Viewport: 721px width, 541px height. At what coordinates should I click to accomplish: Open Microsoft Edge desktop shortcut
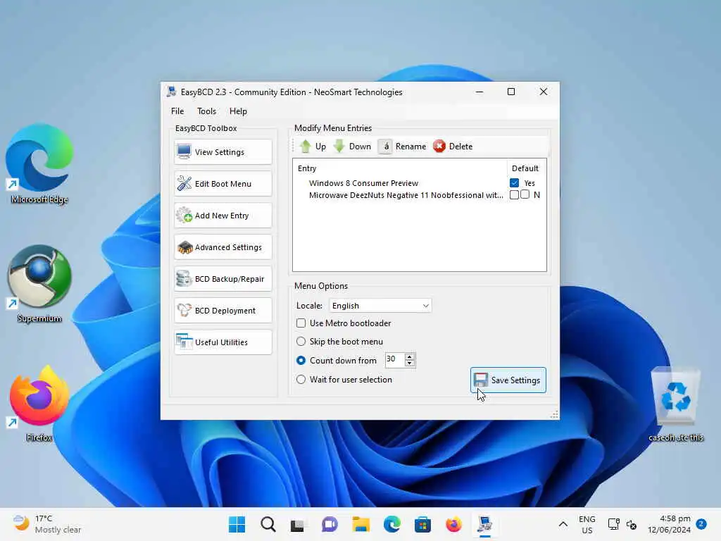point(39,163)
